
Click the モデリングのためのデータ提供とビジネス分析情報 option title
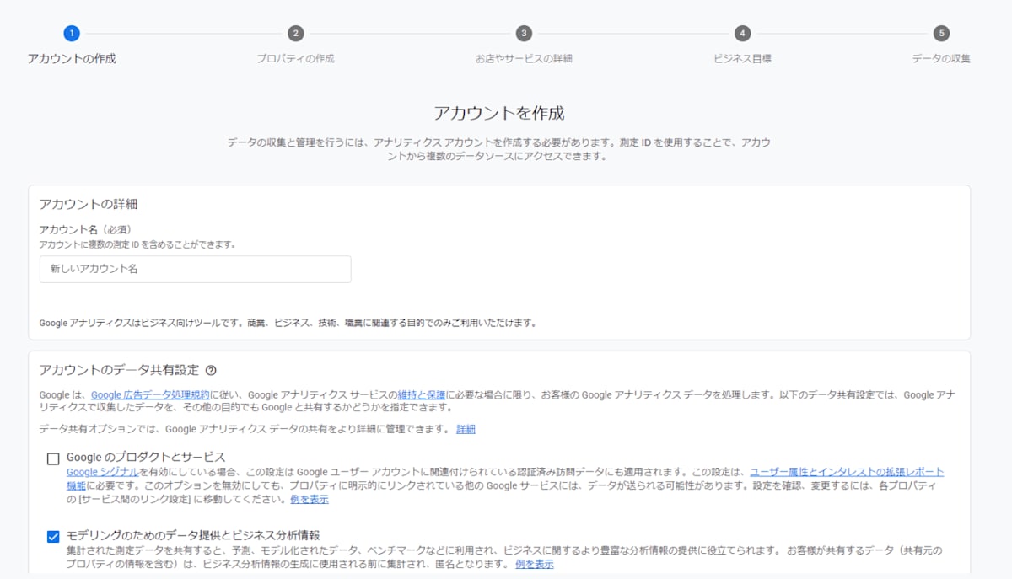coord(193,535)
